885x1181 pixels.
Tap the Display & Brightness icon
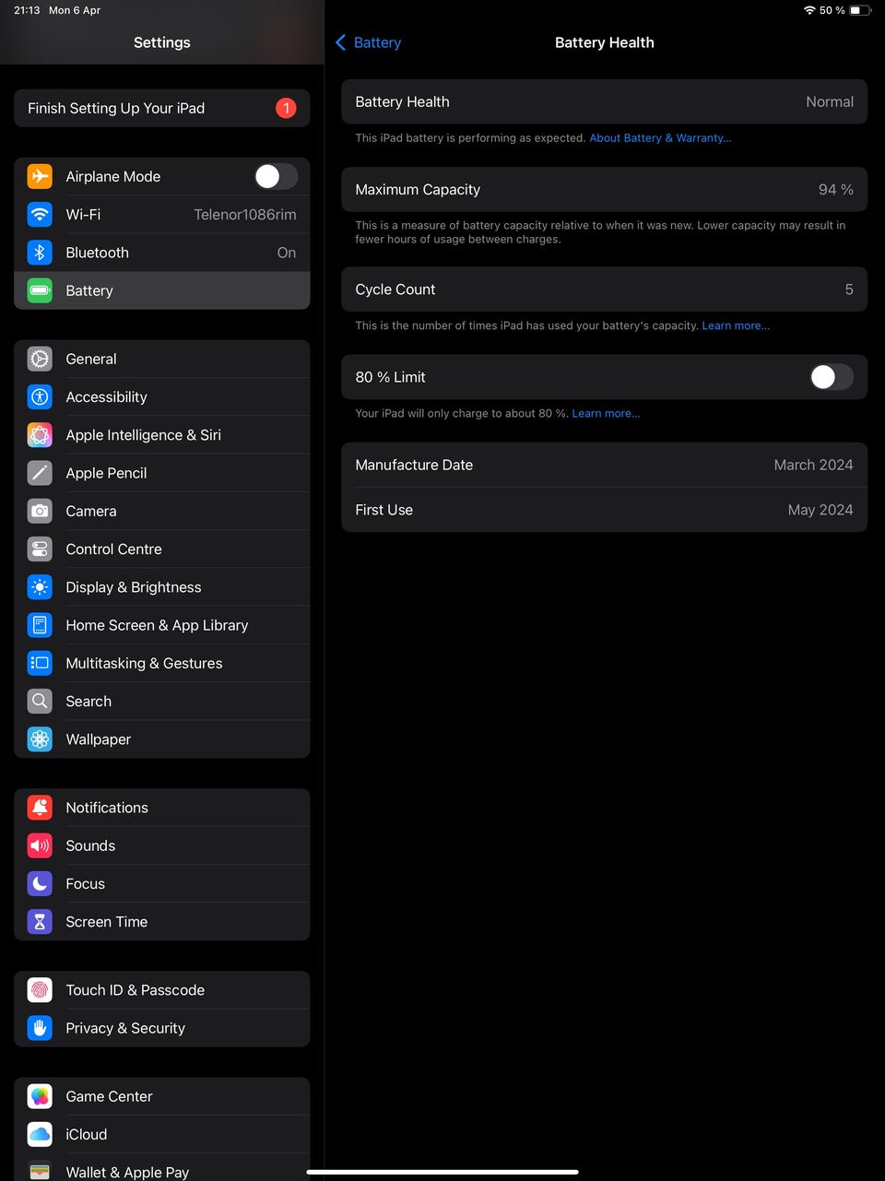40,587
